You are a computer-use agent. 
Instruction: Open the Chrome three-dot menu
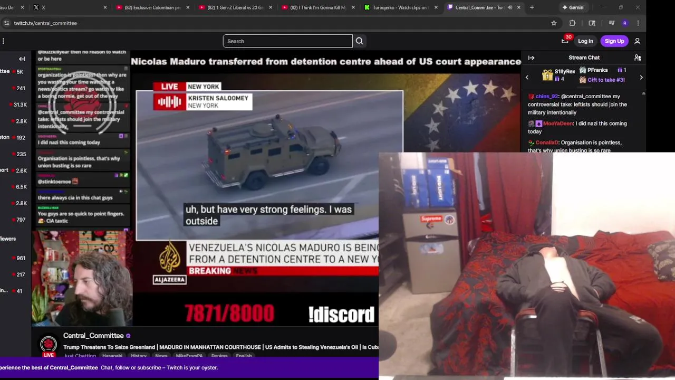pos(638,23)
